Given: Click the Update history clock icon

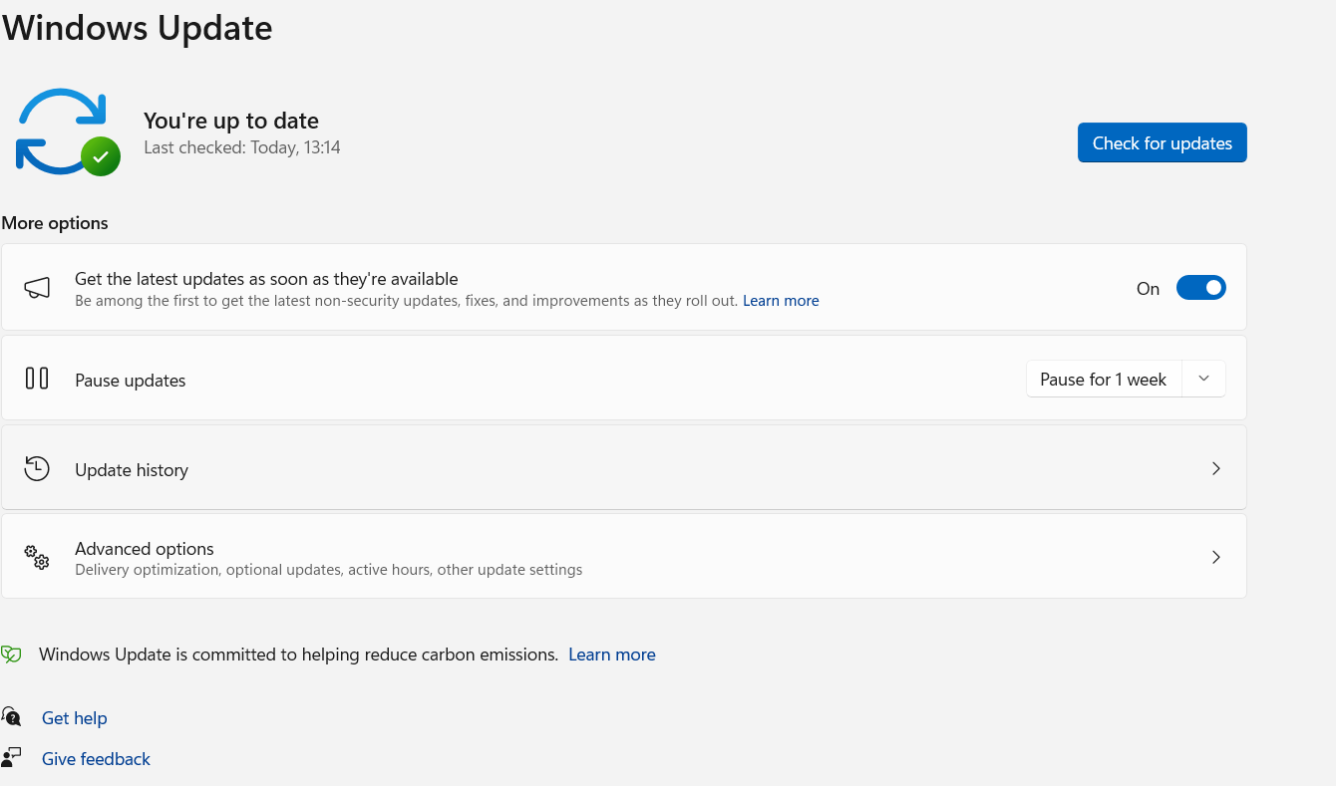Looking at the screenshot, I should coord(37,468).
